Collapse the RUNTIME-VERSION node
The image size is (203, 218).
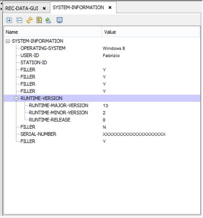point(16,98)
